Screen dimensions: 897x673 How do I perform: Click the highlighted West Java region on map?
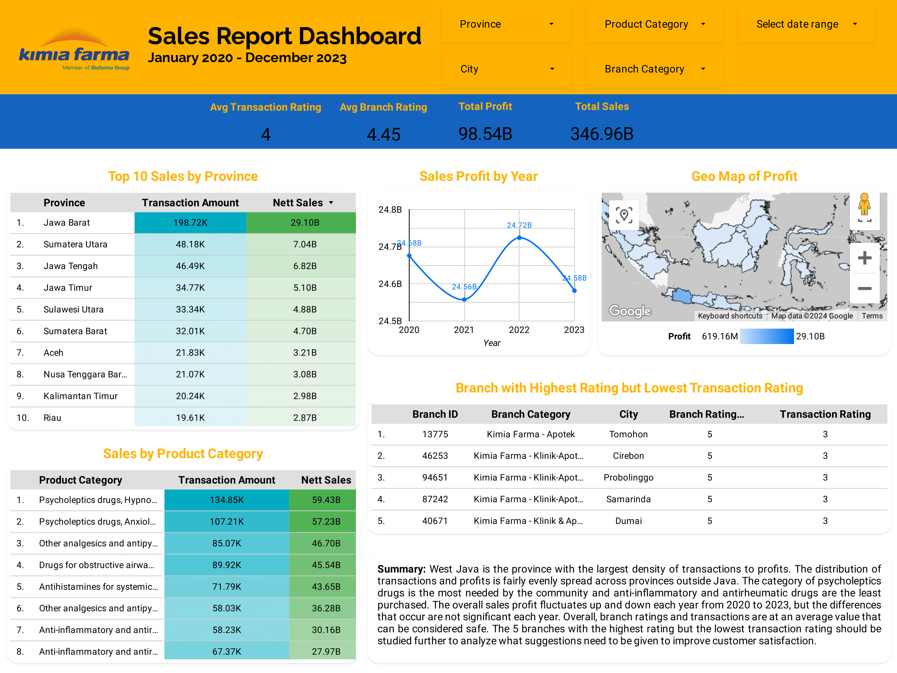click(x=682, y=296)
